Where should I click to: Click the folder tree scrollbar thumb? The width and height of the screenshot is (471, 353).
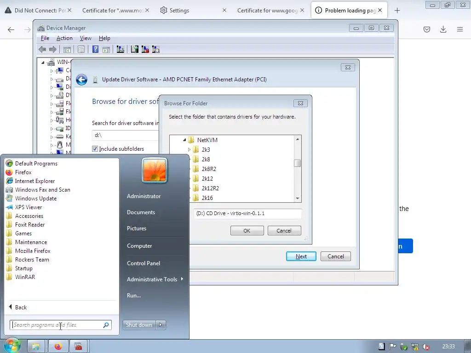point(298,163)
